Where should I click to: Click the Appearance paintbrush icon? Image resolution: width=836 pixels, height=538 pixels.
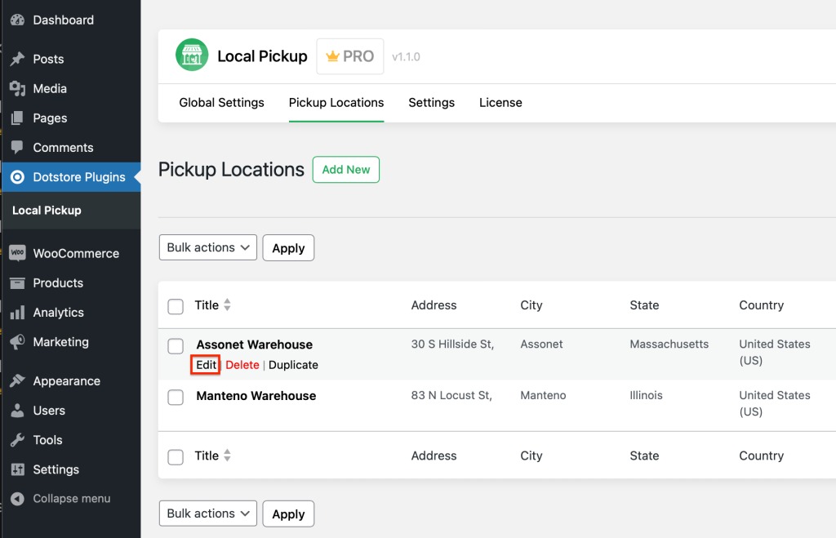point(17,381)
